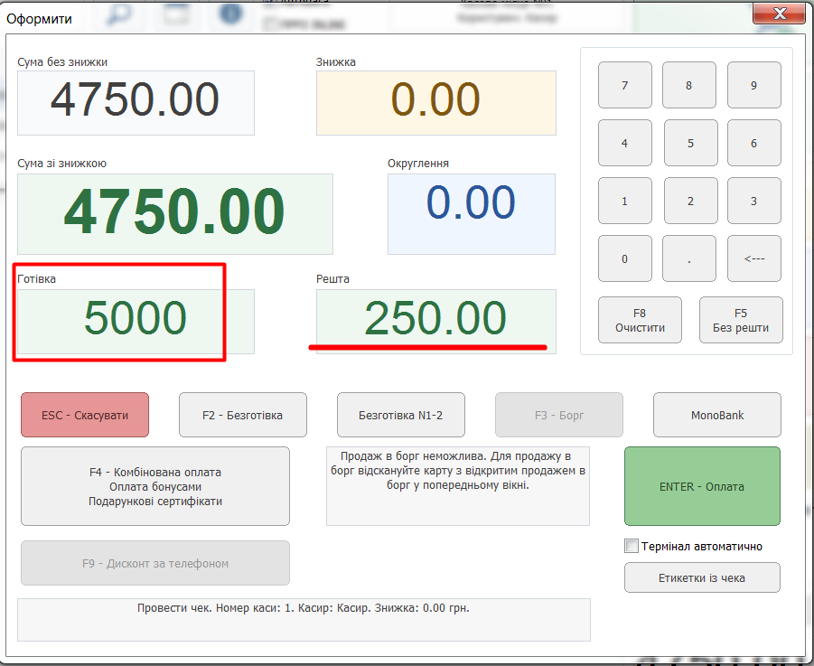
Task: Click Етикетки із чека button
Action: tap(702, 577)
